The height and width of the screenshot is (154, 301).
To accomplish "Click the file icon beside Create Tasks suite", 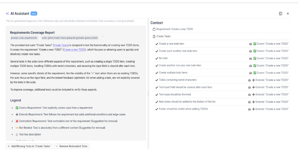I will tap(154, 36).
